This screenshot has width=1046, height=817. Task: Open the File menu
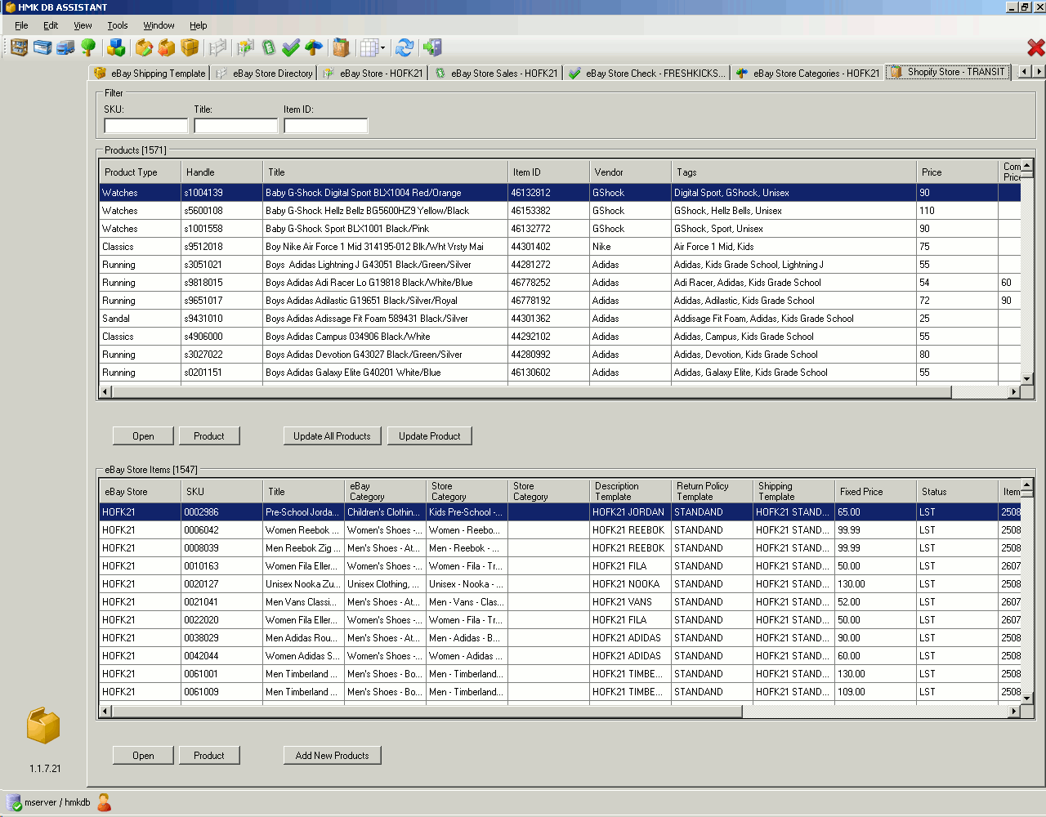[x=21, y=25]
